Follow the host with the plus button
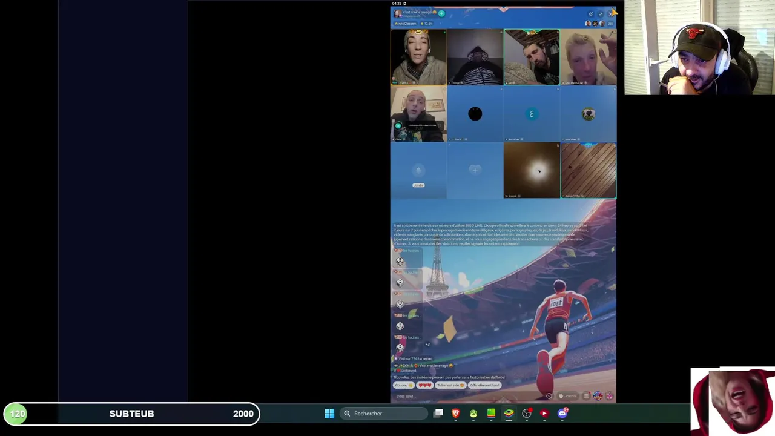The width and height of the screenshot is (775, 436). (x=441, y=13)
